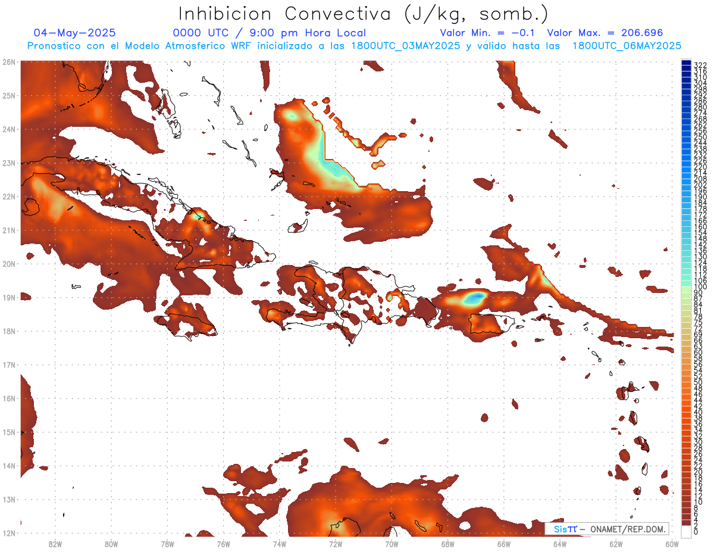Click the longitude label "66W"

pyautogui.click(x=504, y=544)
